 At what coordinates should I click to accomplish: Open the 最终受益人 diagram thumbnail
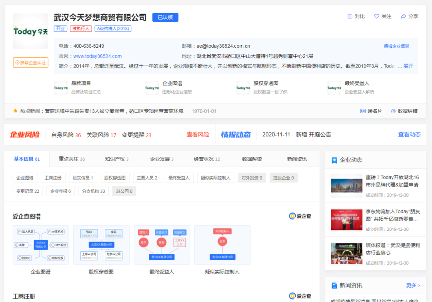pos(162,245)
